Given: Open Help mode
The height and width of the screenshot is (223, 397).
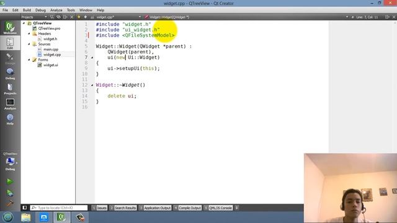Looking at the screenshot, I should coord(10,119).
